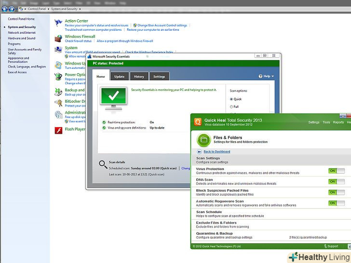351x263 pixels.
Task: Open Programs in sidebar
Action: [x=14, y=44]
